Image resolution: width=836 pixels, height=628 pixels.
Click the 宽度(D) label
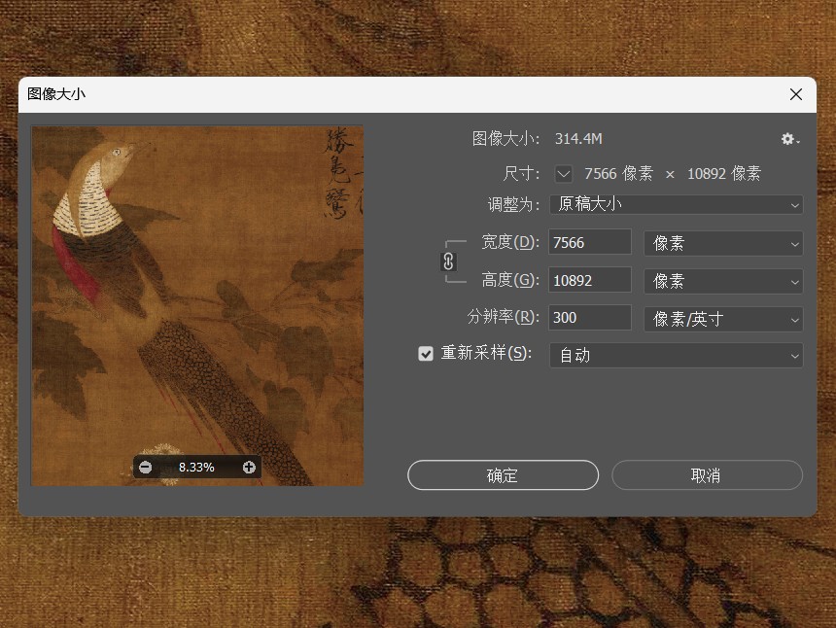click(x=510, y=243)
